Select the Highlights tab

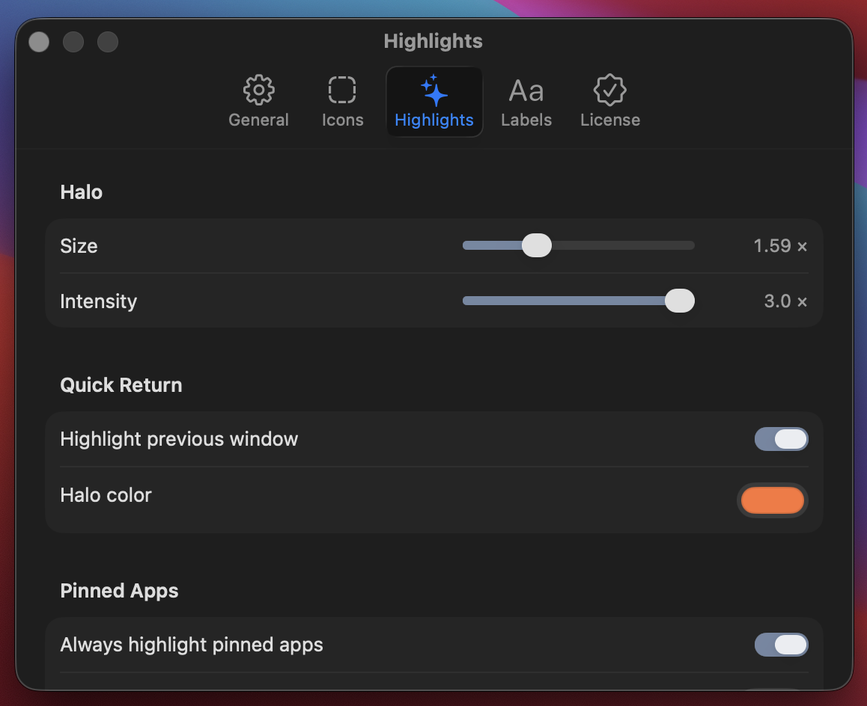click(x=434, y=102)
